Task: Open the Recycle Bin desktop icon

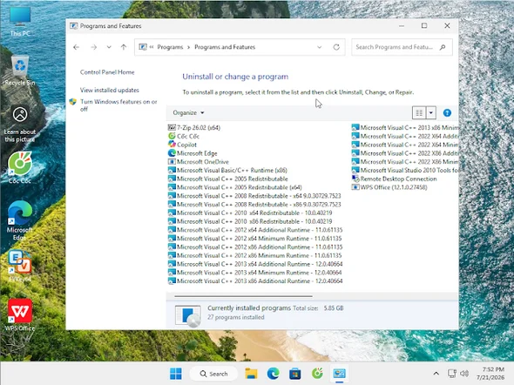Action: coord(20,71)
